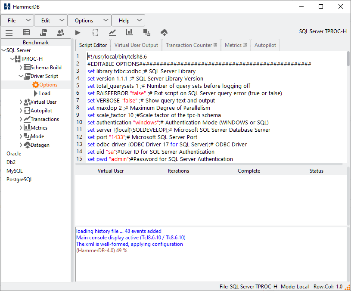Switch to the Metrics tab
The width and height of the screenshot is (351, 291).
click(x=236, y=45)
